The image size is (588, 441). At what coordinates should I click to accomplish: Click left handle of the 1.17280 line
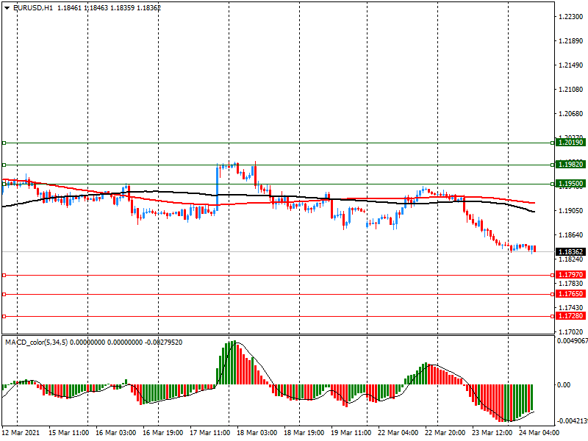4,316
